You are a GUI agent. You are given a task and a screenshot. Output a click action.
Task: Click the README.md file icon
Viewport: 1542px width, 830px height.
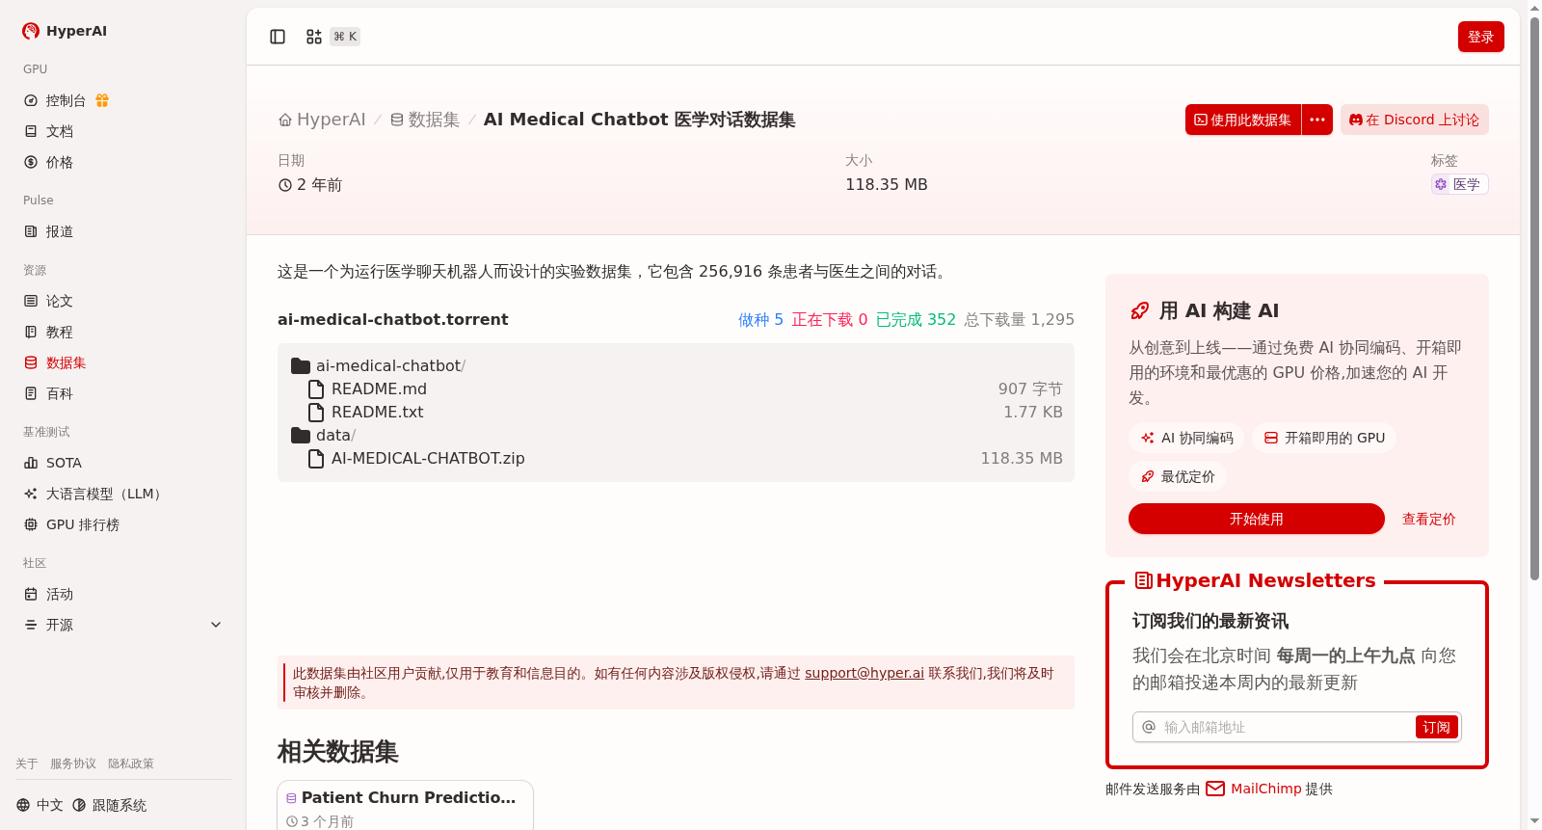[x=316, y=389]
